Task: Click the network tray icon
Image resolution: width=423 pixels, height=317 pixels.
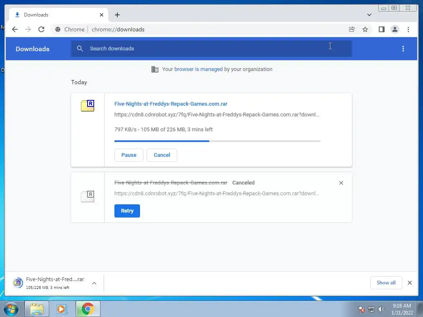Action: click(x=371, y=309)
